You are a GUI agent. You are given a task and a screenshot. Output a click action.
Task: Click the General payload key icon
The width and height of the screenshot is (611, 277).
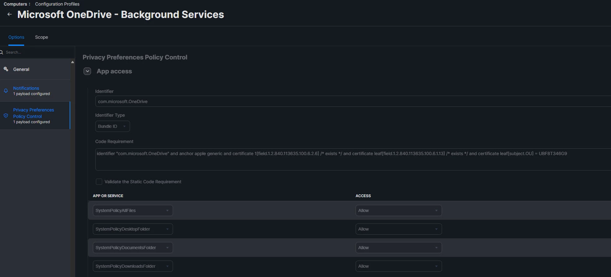[x=6, y=69]
